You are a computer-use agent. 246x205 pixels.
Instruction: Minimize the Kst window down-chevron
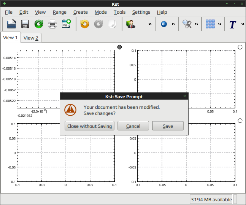click(x=227, y=3)
